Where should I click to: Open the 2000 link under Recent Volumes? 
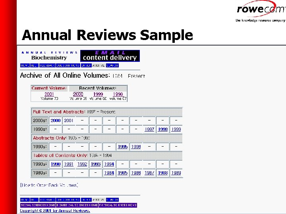(78, 94)
